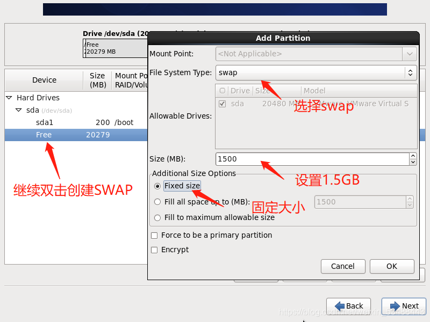Proceed with the Next button
The height and width of the screenshot is (322, 430).
[x=404, y=305]
